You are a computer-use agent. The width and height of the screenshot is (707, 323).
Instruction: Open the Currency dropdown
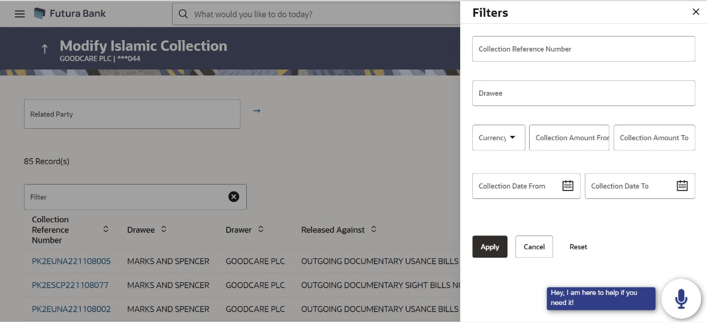[498, 138]
